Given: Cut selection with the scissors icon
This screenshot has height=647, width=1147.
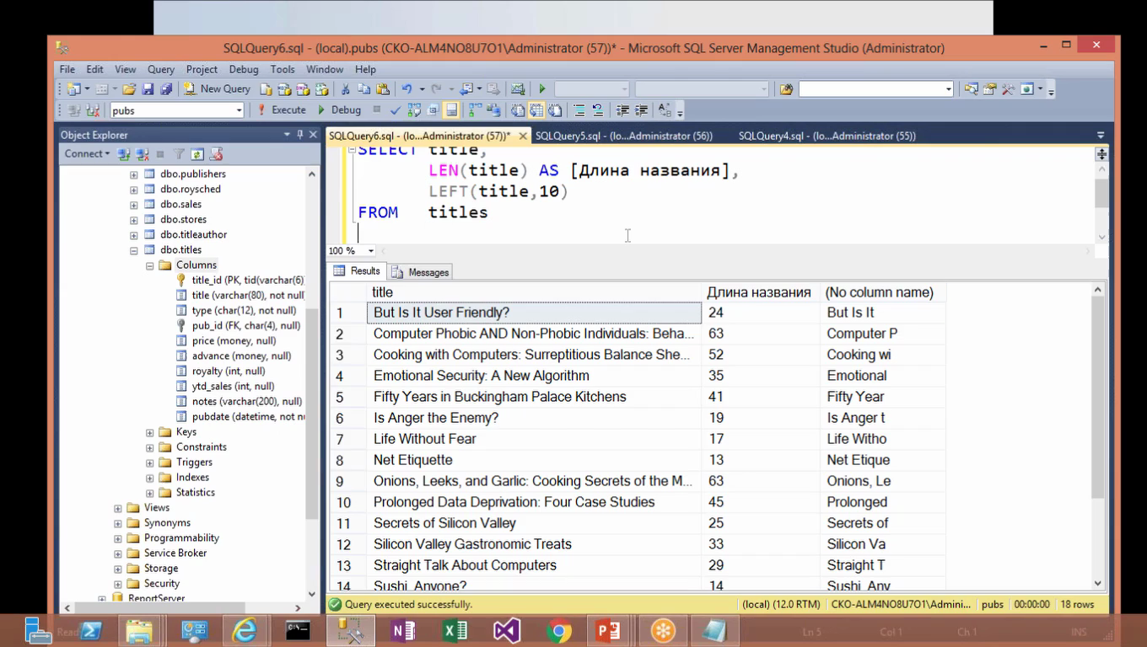Looking at the screenshot, I should point(345,88).
